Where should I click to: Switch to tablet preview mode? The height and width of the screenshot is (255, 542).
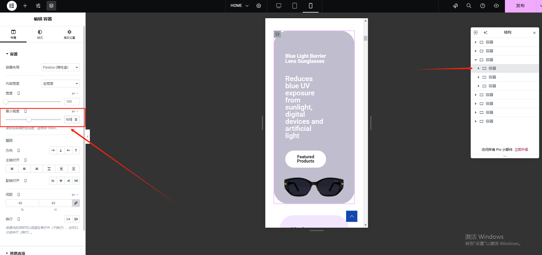[295, 6]
